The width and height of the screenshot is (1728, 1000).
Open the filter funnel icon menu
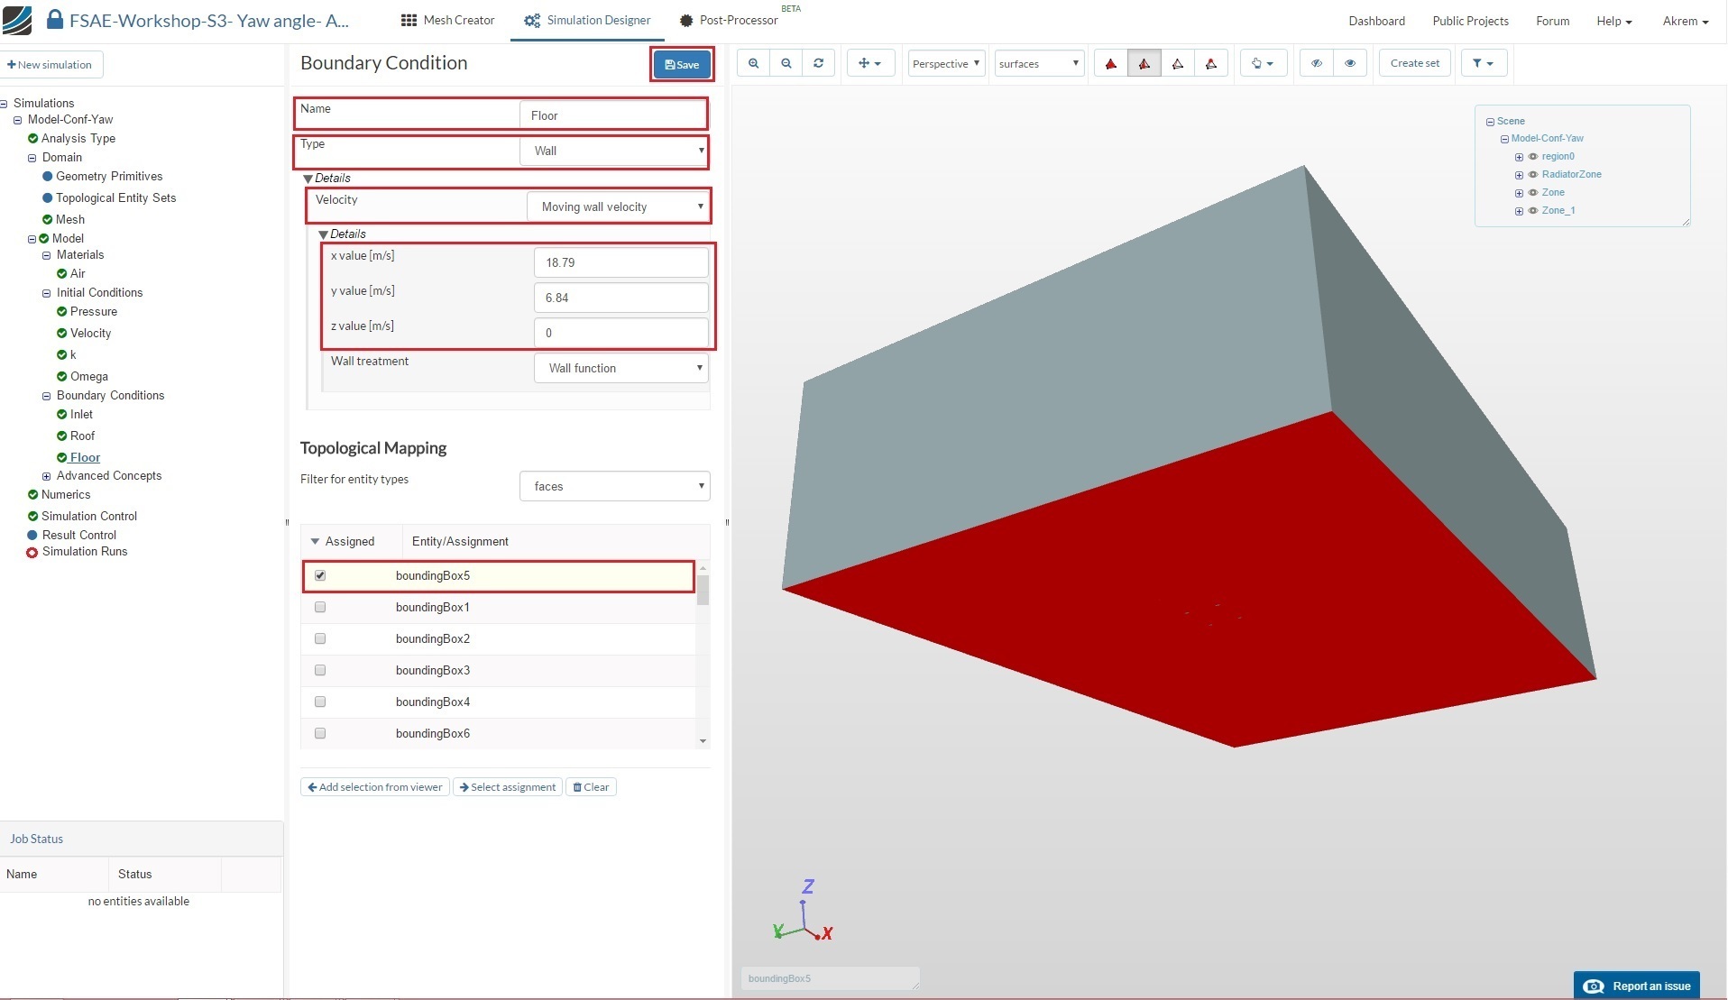(1483, 63)
